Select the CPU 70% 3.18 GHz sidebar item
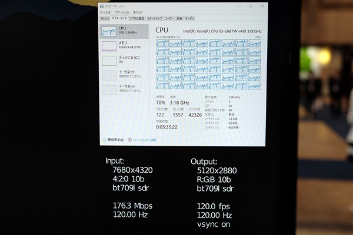This screenshot has height=235, width=353. tap(124, 32)
